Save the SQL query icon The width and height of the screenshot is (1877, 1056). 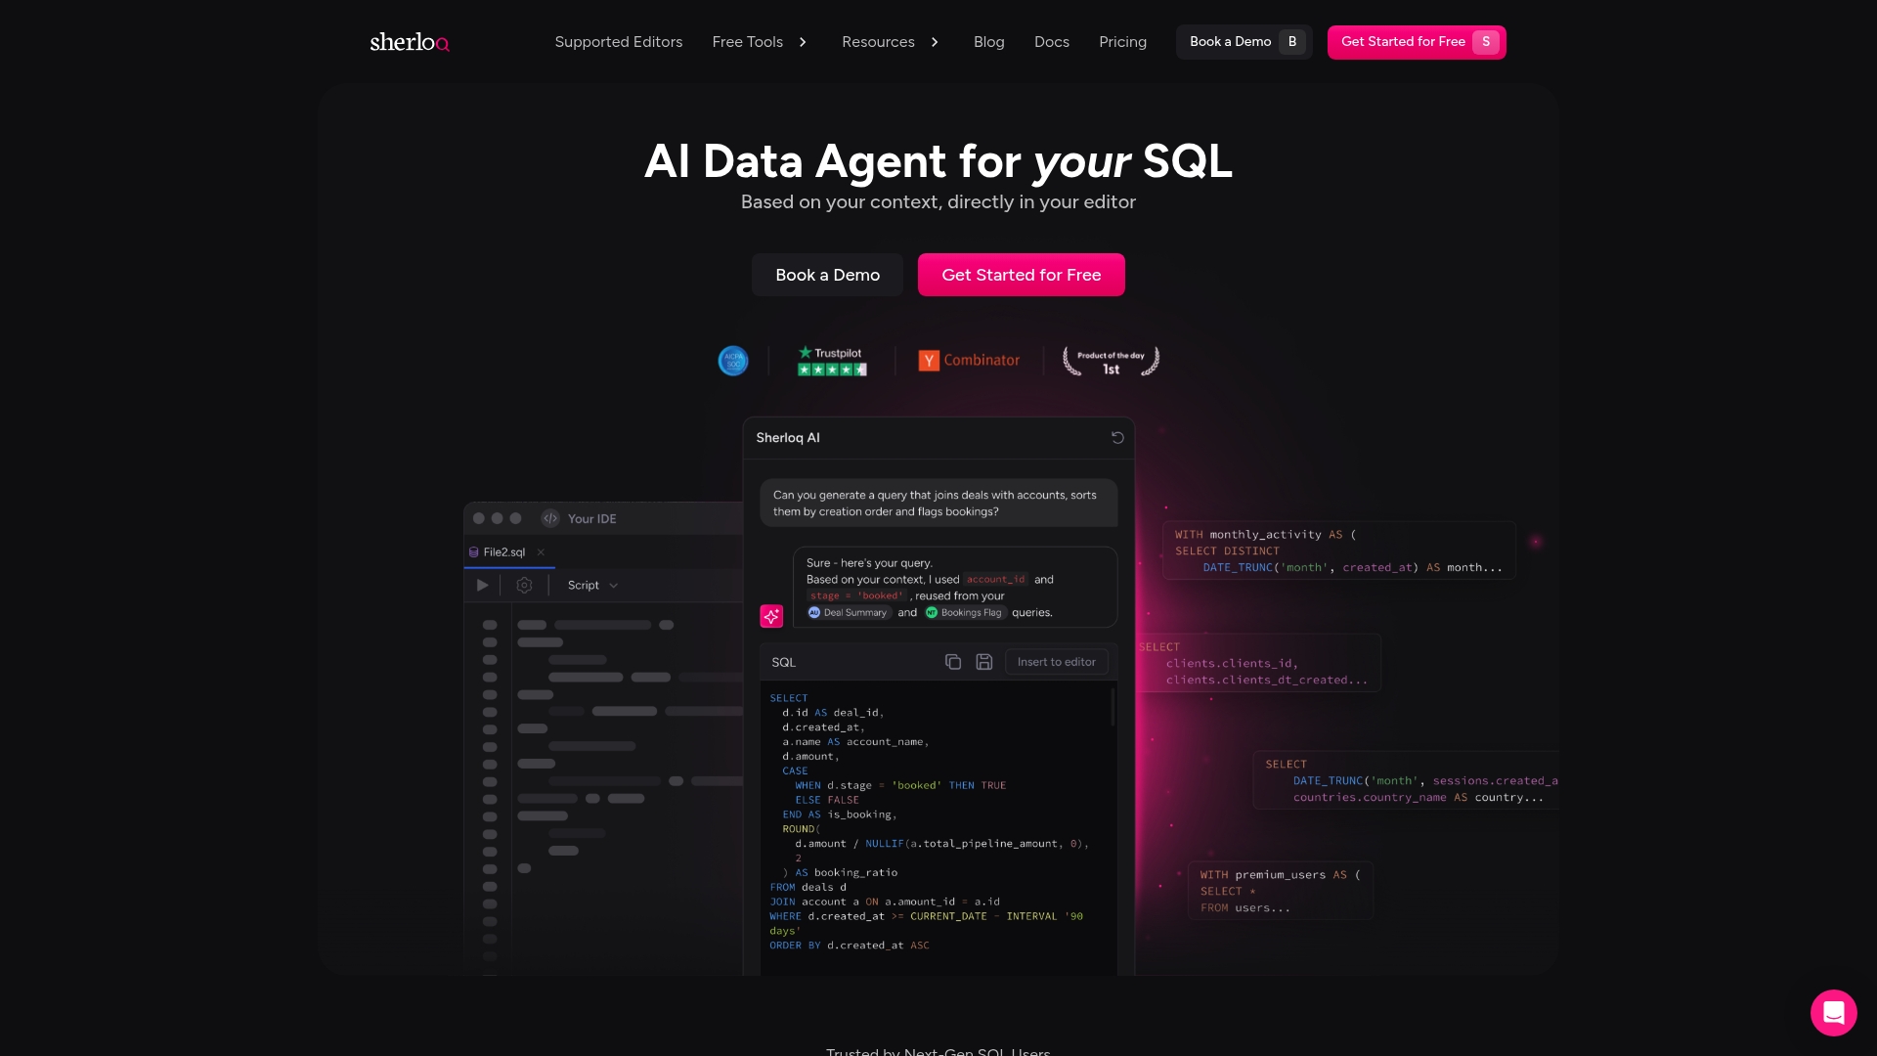click(984, 662)
